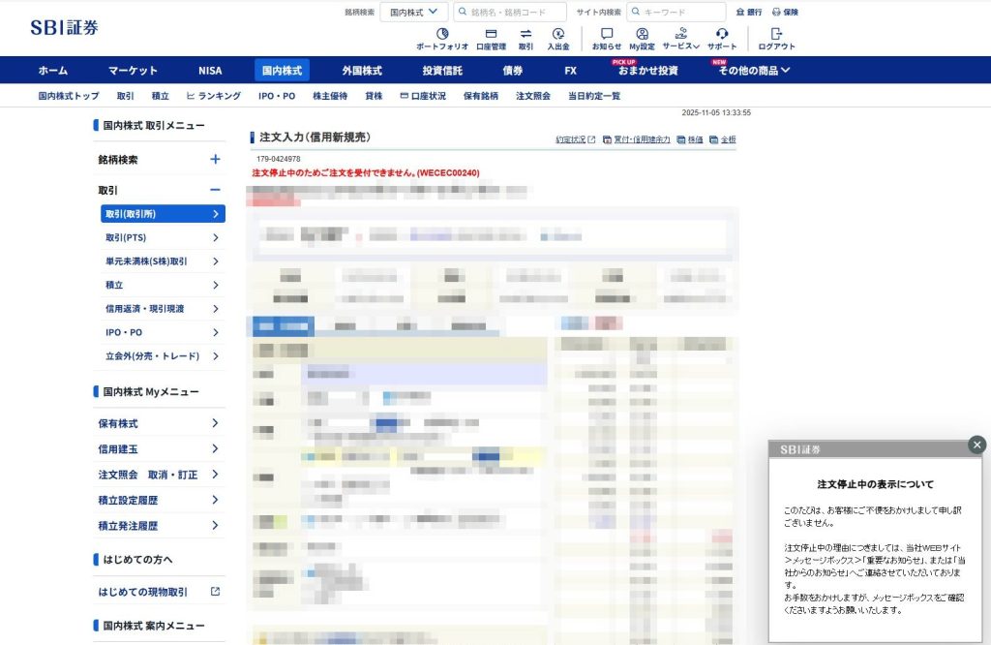Open 国内株式 search category dropdown
The image size is (991, 645).
tap(414, 12)
